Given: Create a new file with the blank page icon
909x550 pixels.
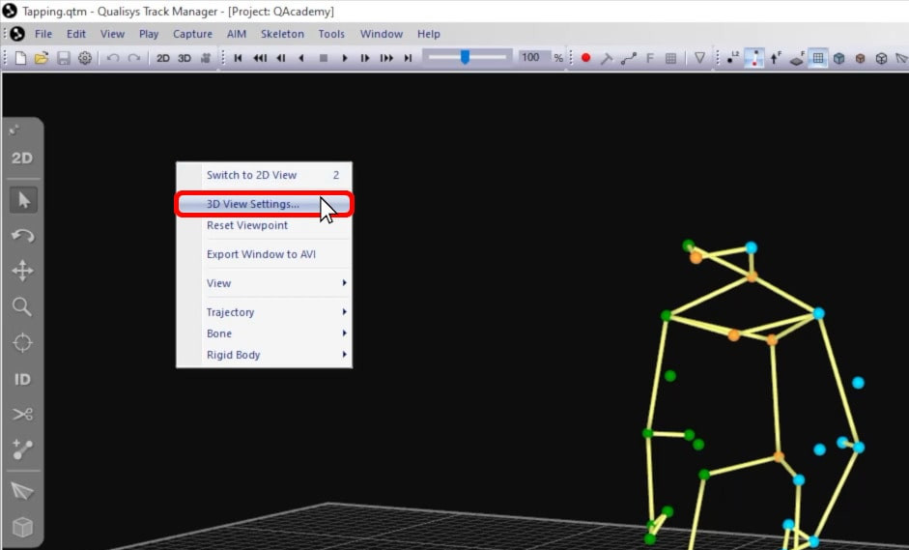Looking at the screenshot, I should pos(20,58).
